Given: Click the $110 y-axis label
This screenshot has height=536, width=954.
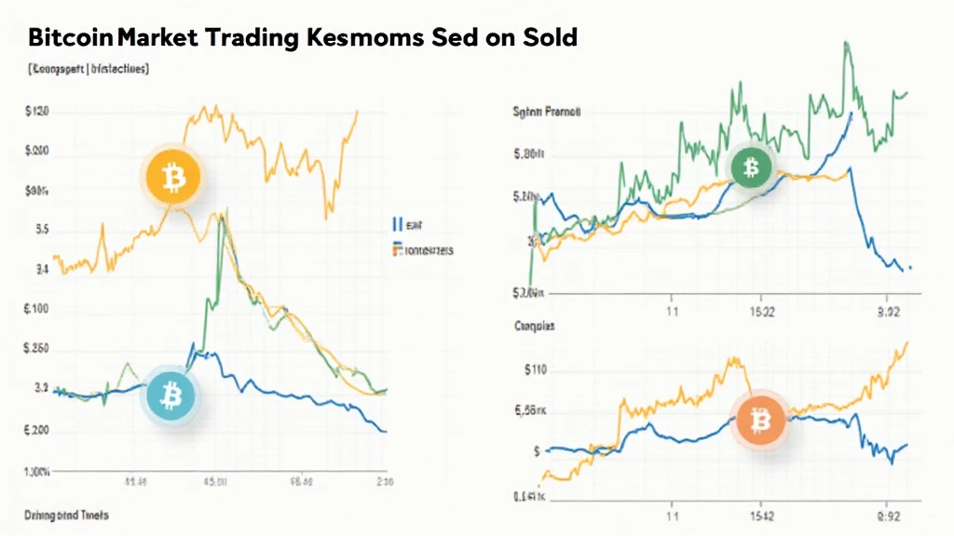Looking at the screenshot, I should 536,369.
